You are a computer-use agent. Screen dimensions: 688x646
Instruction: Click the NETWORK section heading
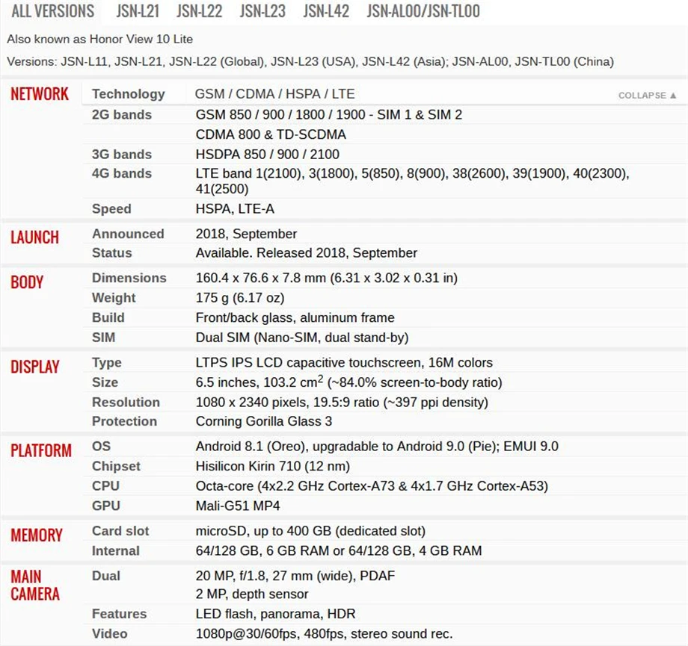pos(40,94)
